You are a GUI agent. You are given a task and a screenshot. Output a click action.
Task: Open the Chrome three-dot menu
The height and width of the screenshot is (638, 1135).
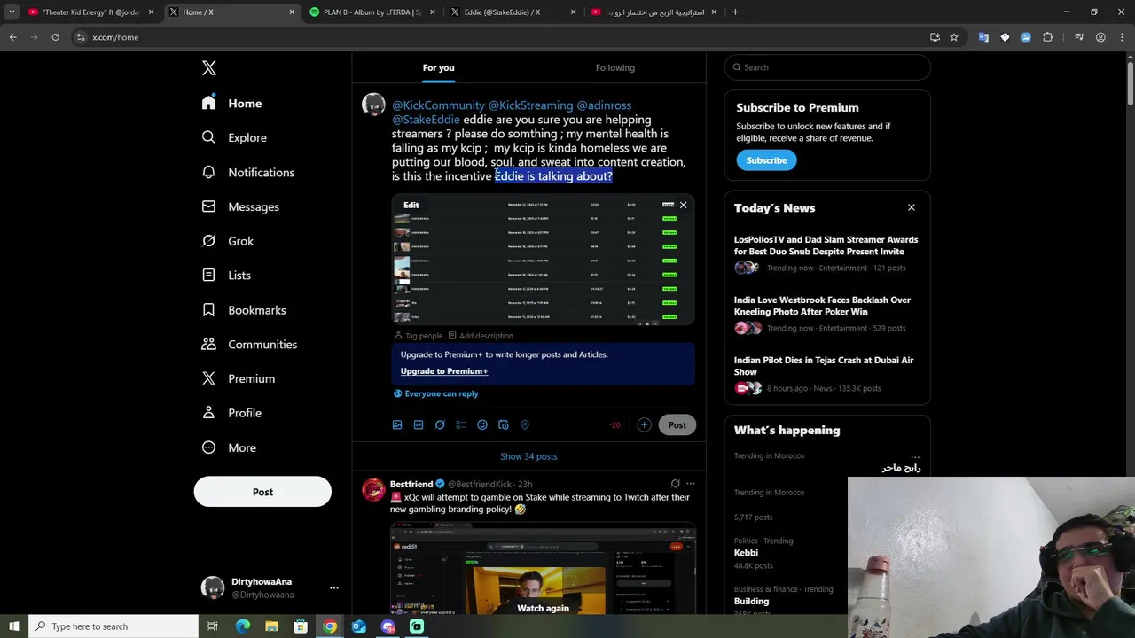pyautogui.click(x=1120, y=37)
